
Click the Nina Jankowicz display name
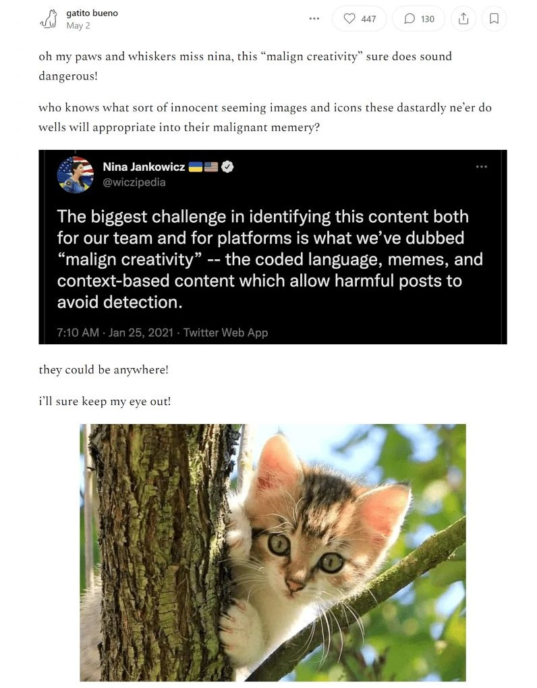click(x=144, y=167)
